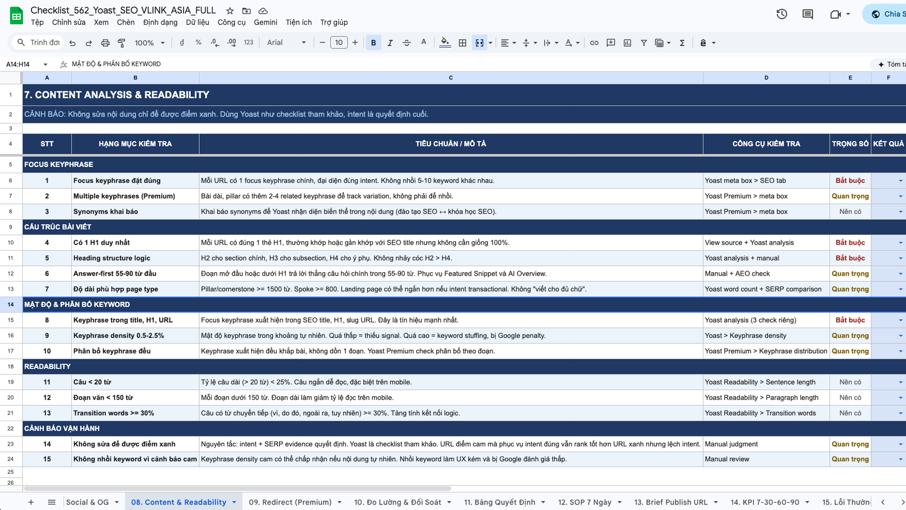Increase decimal places icon
Image resolution: width=906 pixels, height=510 pixels.
pyautogui.click(x=232, y=42)
